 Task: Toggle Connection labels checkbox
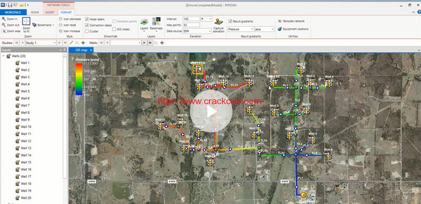[x=87, y=25]
